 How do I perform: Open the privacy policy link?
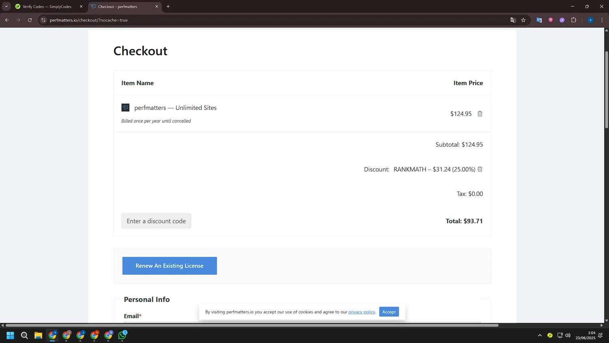[362, 312]
